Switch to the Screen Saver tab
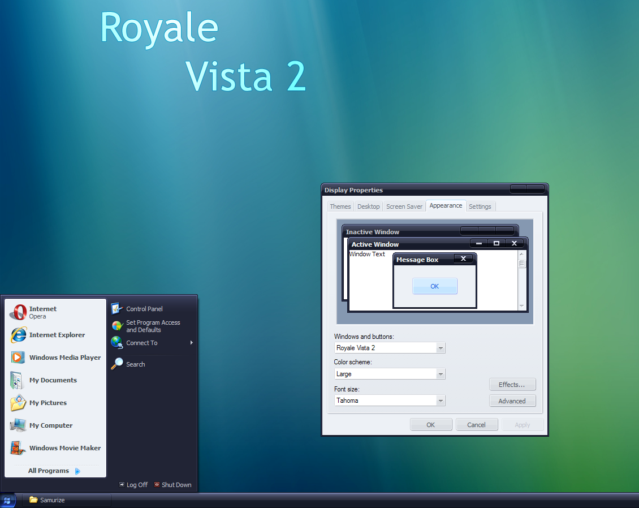639x508 pixels. 404,206
